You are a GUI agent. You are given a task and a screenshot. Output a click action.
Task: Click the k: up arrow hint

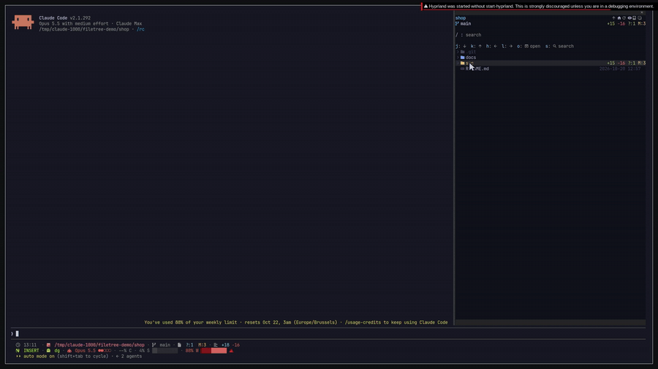[x=476, y=47]
